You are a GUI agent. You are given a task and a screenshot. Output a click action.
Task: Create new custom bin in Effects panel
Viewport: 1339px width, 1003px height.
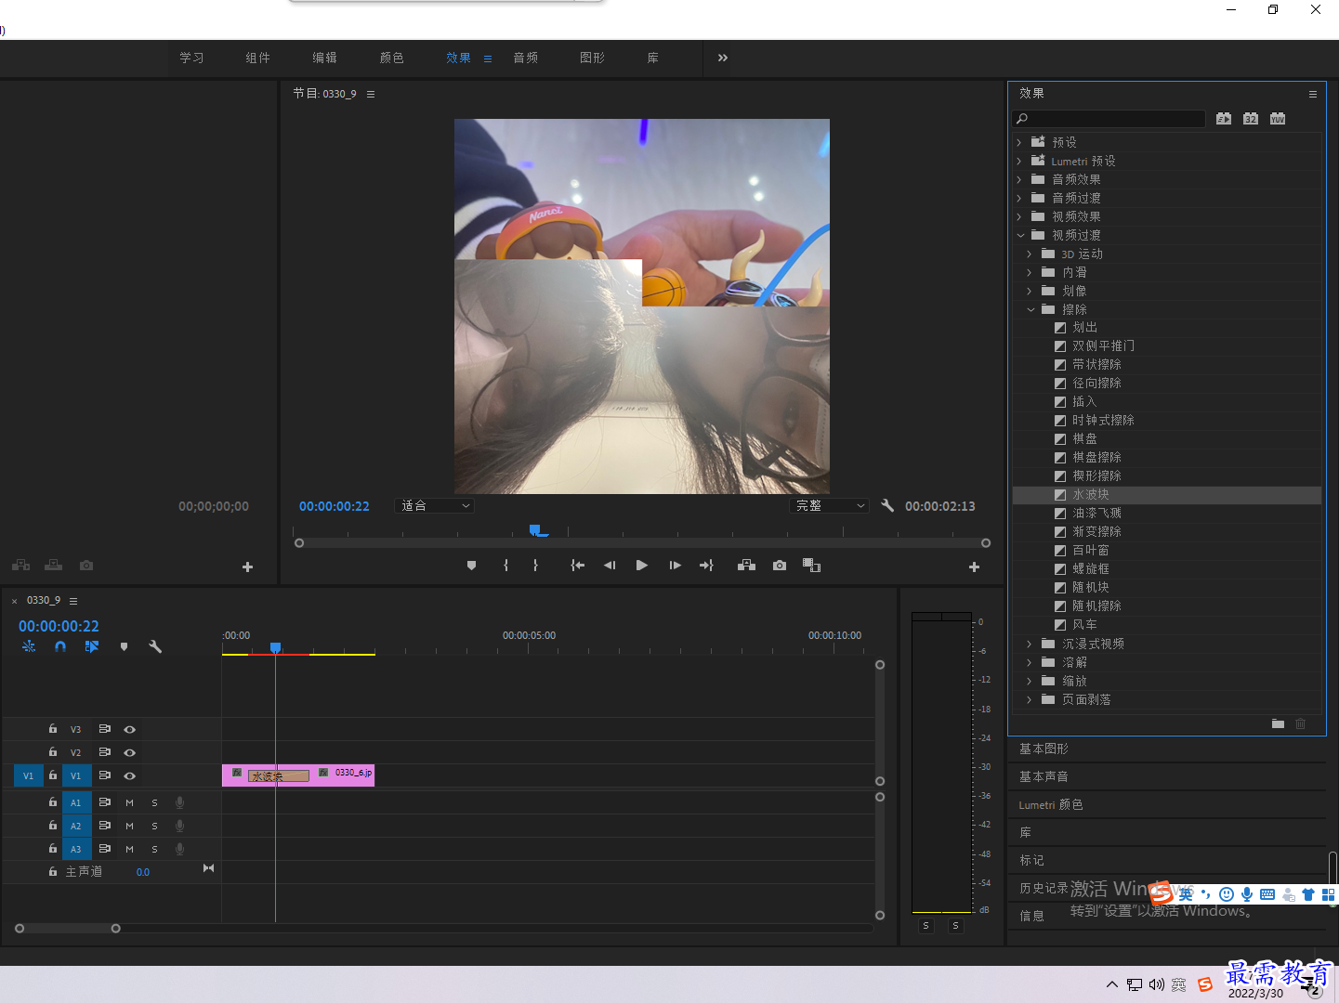(1278, 723)
